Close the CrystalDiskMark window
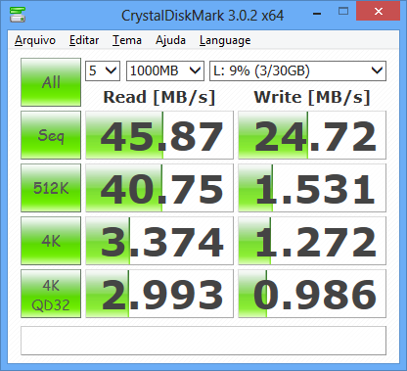 [x=379, y=11]
